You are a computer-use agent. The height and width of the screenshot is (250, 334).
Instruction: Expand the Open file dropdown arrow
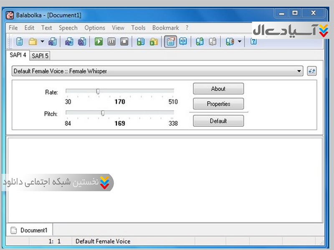42,41
